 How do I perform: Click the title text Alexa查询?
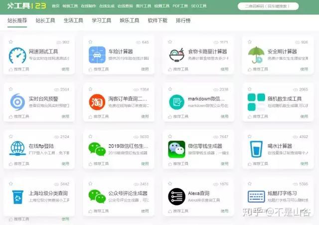pyautogui.click(x=198, y=193)
